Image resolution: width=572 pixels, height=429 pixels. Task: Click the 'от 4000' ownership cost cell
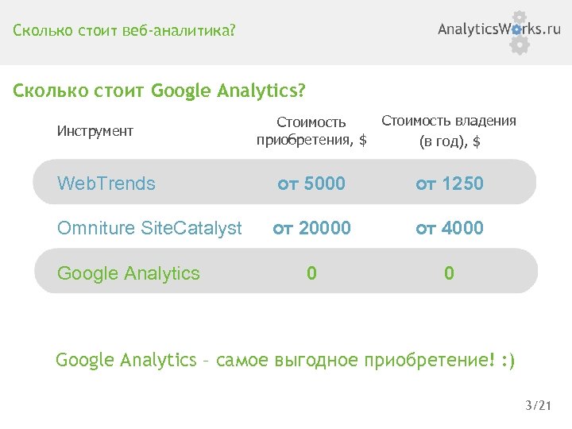(450, 229)
